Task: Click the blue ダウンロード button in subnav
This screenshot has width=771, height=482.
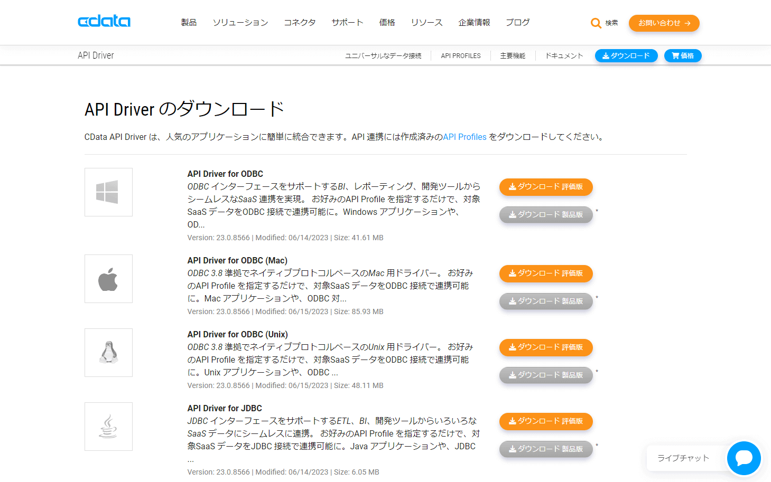Action: 626,56
